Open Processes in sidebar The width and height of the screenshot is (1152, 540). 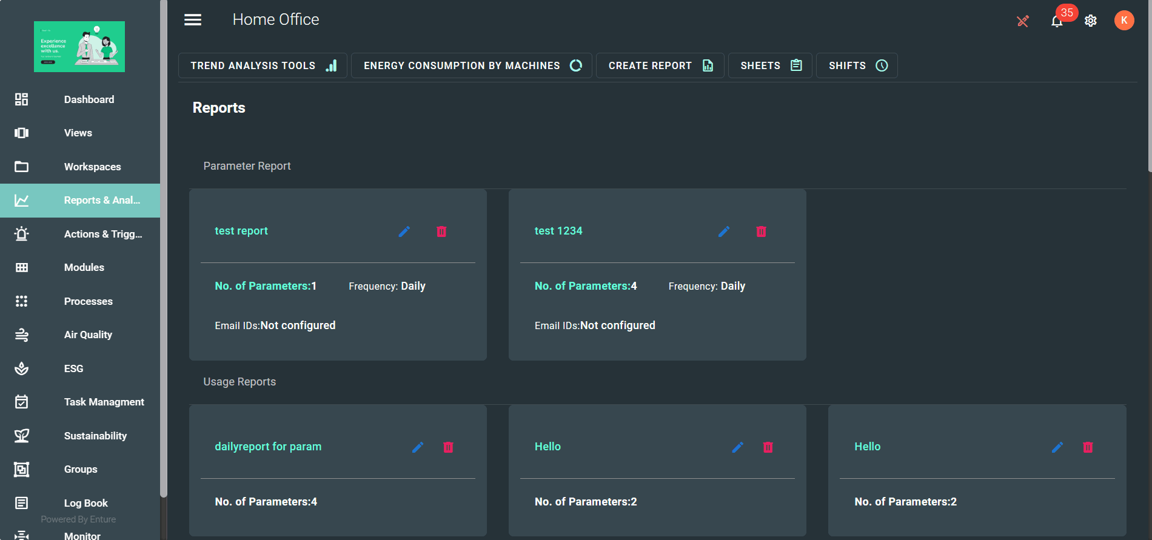[80, 301]
